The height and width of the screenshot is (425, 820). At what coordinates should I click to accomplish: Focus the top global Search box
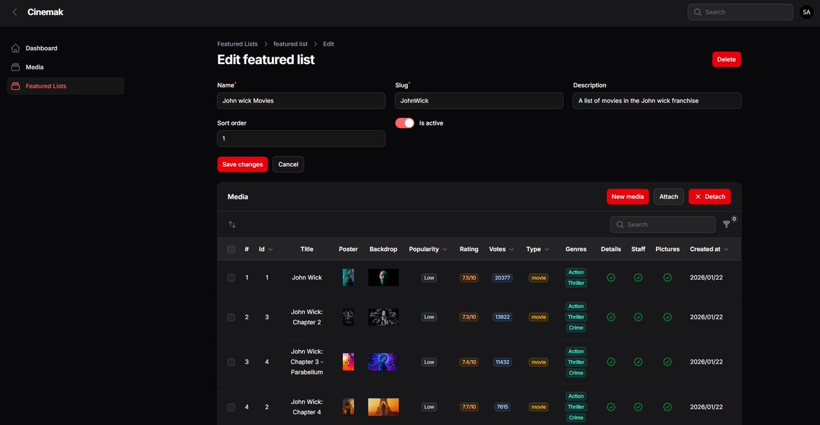point(741,12)
